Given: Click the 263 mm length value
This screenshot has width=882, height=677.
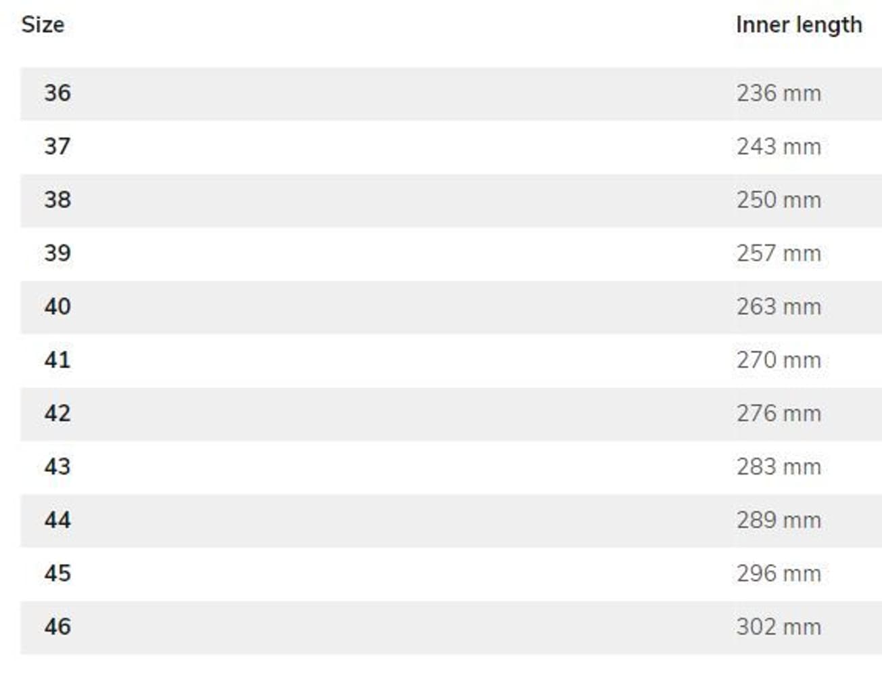Looking at the screenshot, I should pos(779,307).
